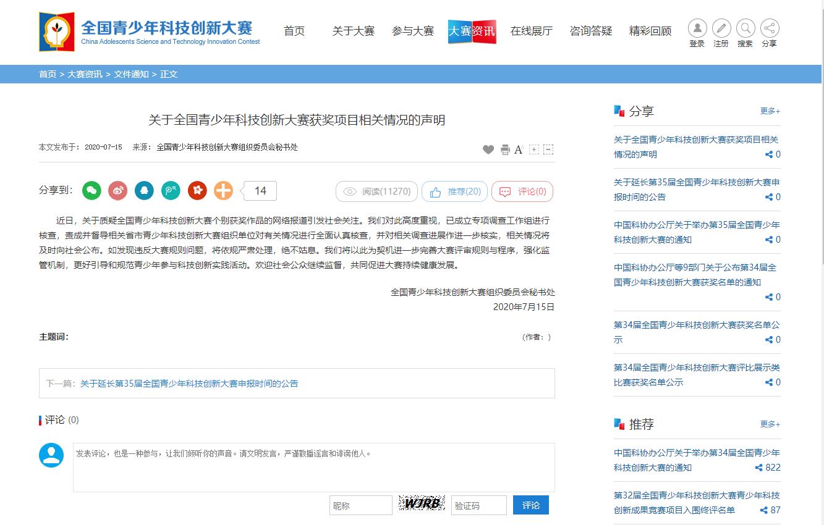824x525 pixels.
Task: Click the increase text size plus icon
Action: click(x=534, y=149)
